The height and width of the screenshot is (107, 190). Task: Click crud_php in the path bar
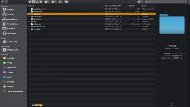[x=37, y=105]
